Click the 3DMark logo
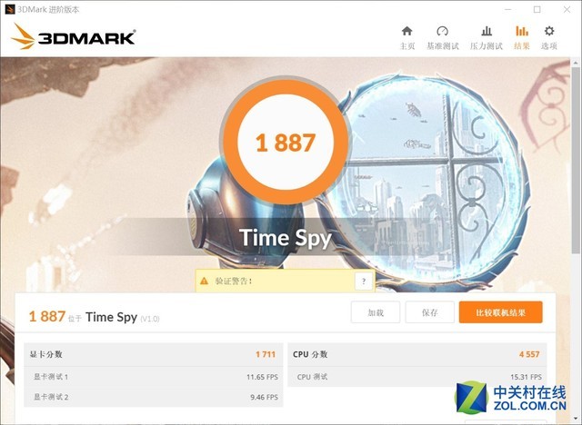Screen dimensions: 582x425 click(x=73, y=37)
